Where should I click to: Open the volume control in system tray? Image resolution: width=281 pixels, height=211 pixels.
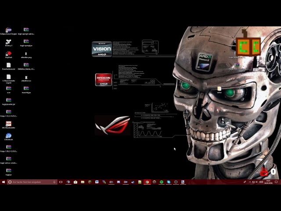(257, 182)
